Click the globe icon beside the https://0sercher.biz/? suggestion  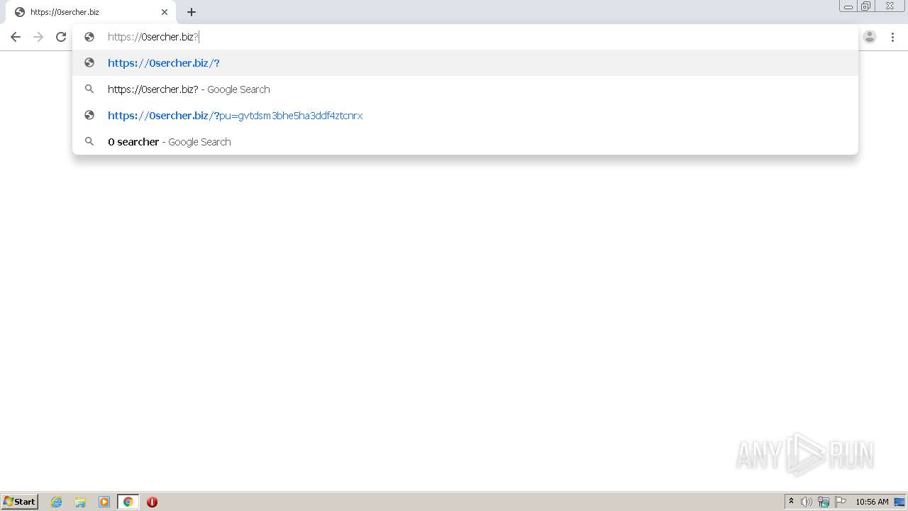(89, 63)
